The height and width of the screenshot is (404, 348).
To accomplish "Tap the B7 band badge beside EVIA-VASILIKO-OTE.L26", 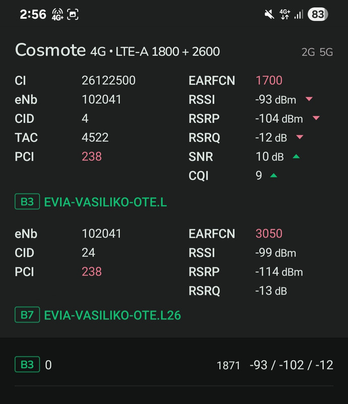I will point(27,315).
